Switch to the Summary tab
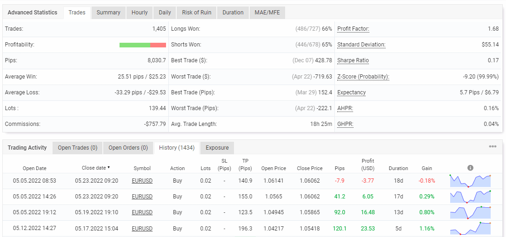 click(x=108, y=13)
